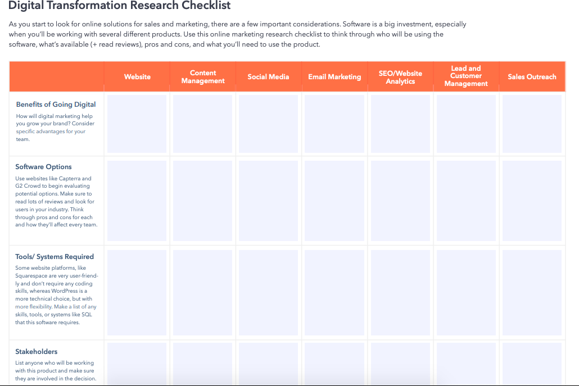This screenshot has width=579, height=386.
Task: Click the Email Marketing cell for Tools/ Systems Required
Action: 334,292
